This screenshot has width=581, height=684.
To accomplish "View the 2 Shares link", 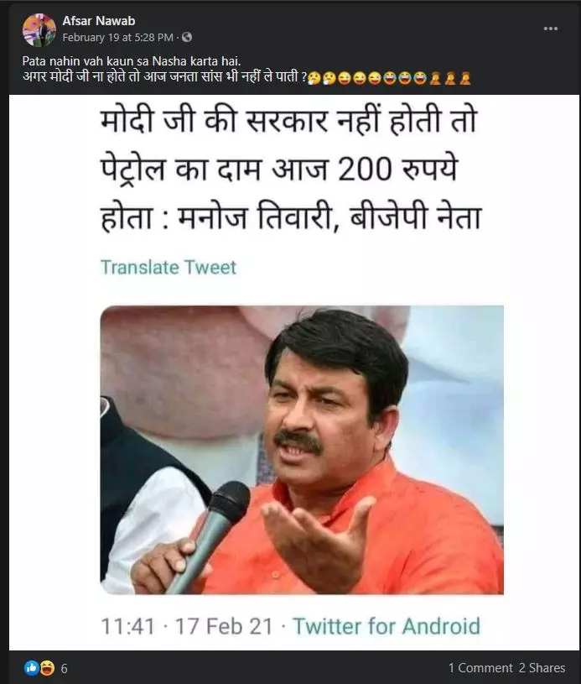I will (x=542, y=668).
